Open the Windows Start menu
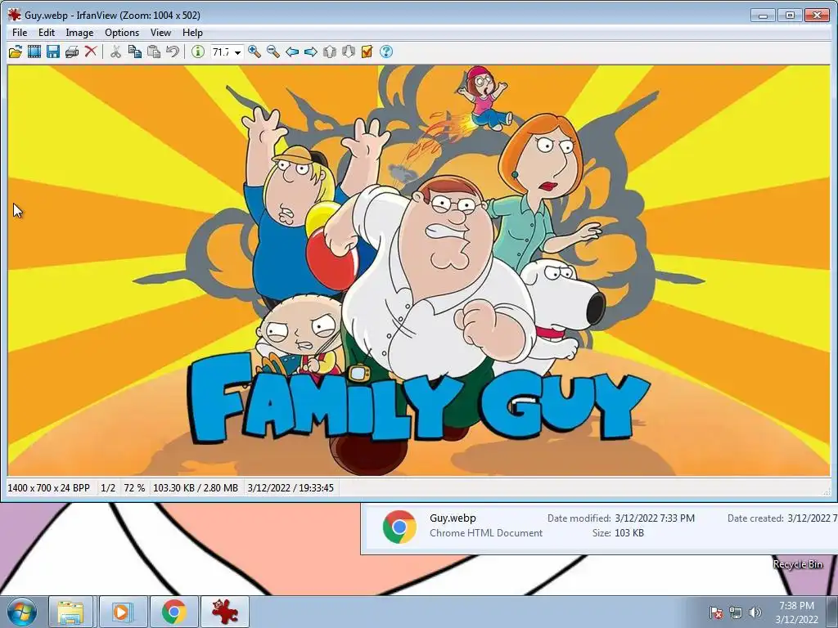 tap(22, 612)
